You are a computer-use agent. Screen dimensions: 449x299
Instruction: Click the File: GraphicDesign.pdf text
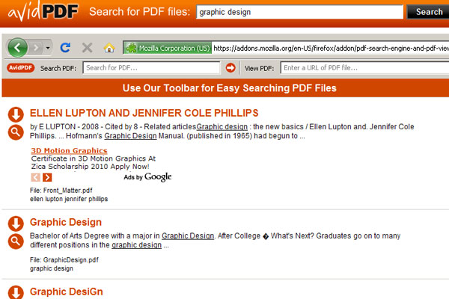click(x=64, y=260)
